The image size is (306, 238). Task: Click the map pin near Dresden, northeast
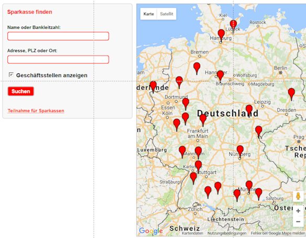[291, 93]
